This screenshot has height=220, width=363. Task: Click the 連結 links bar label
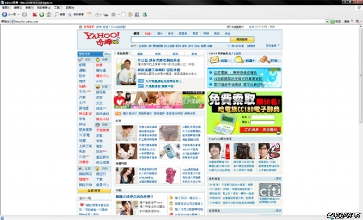[347, 21]
